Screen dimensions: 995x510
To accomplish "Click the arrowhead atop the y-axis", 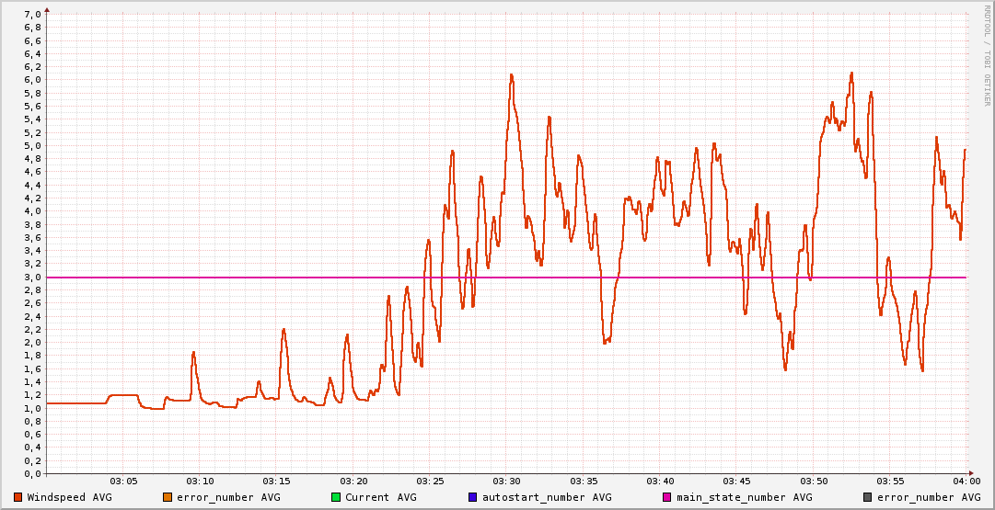I will [46, 8].
